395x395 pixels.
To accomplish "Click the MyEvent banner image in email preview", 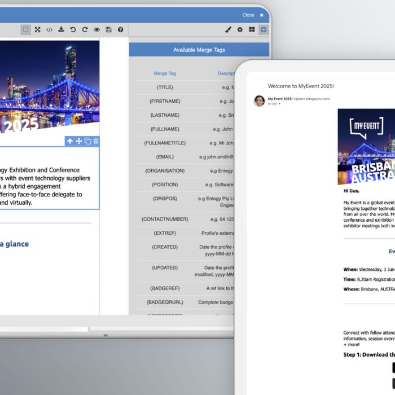I will [x=366, y=147].
